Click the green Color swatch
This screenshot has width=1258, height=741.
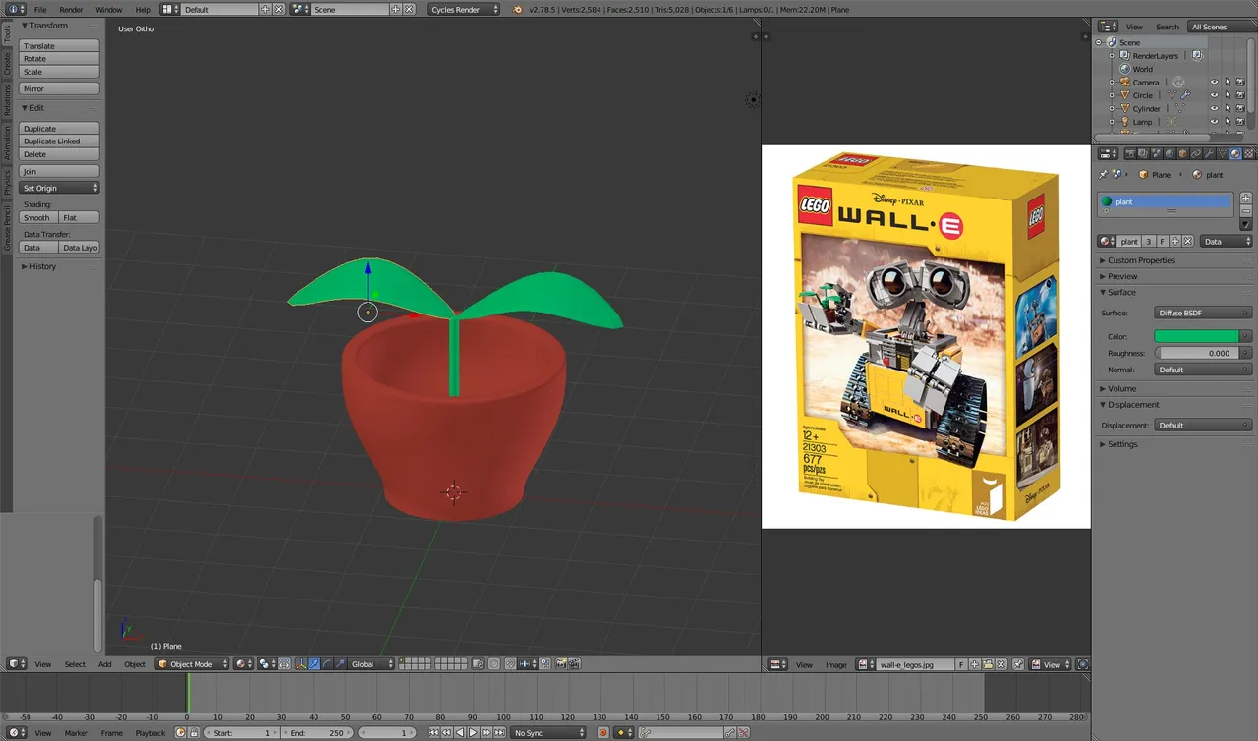point(1197,336)
